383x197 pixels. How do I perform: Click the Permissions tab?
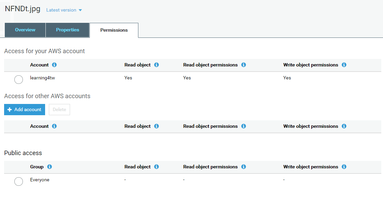click(x=114, y=30)
